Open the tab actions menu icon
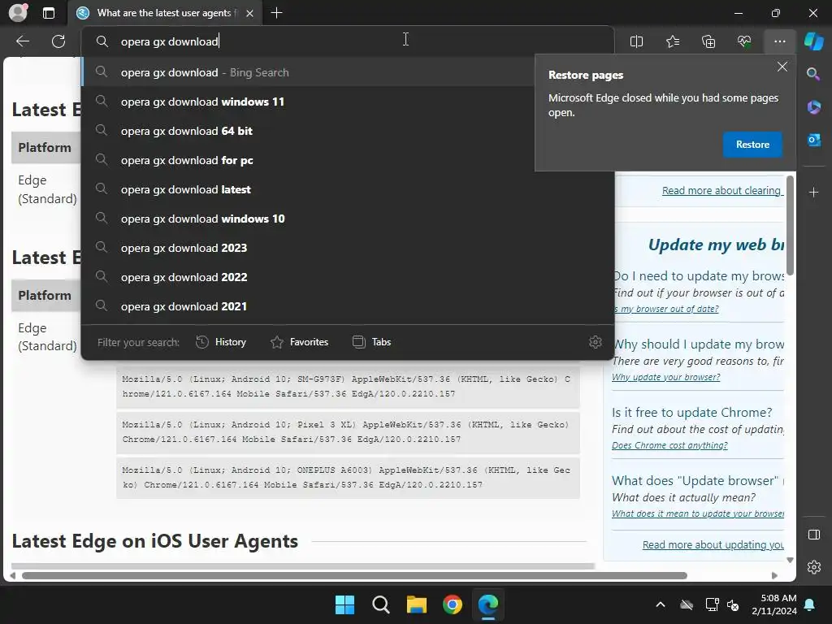832x624 pixels. (x=48, y=13)
